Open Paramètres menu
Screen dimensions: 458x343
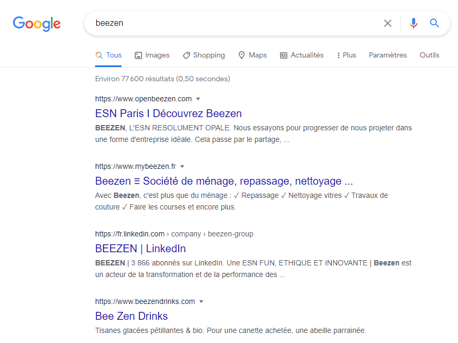tap(388, 55)
